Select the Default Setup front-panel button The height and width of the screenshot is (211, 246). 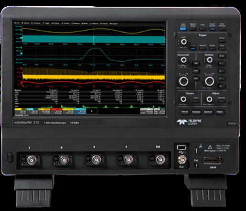(x=193, y=29)
